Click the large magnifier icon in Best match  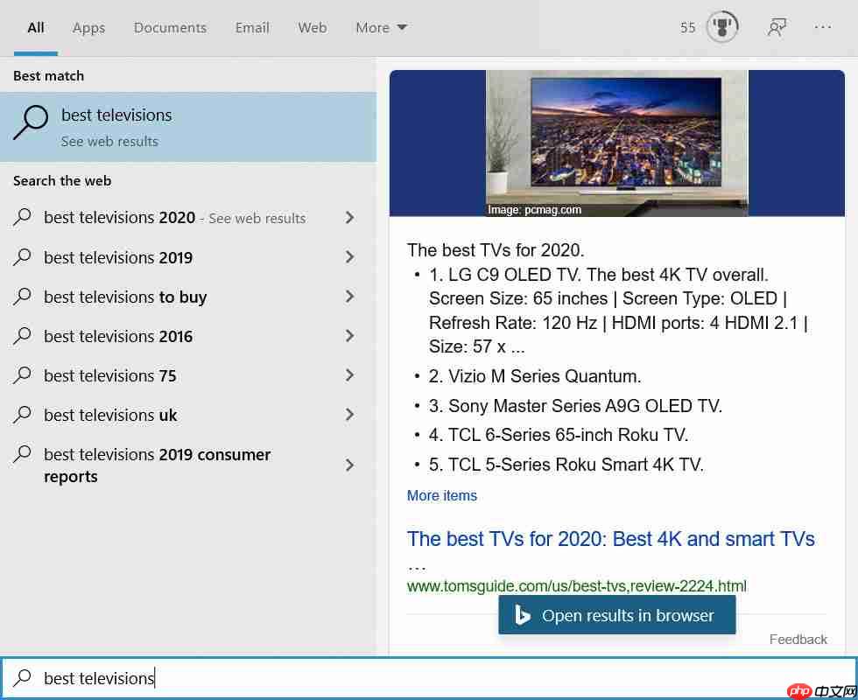pyautogui.click(x=31, y=122)
